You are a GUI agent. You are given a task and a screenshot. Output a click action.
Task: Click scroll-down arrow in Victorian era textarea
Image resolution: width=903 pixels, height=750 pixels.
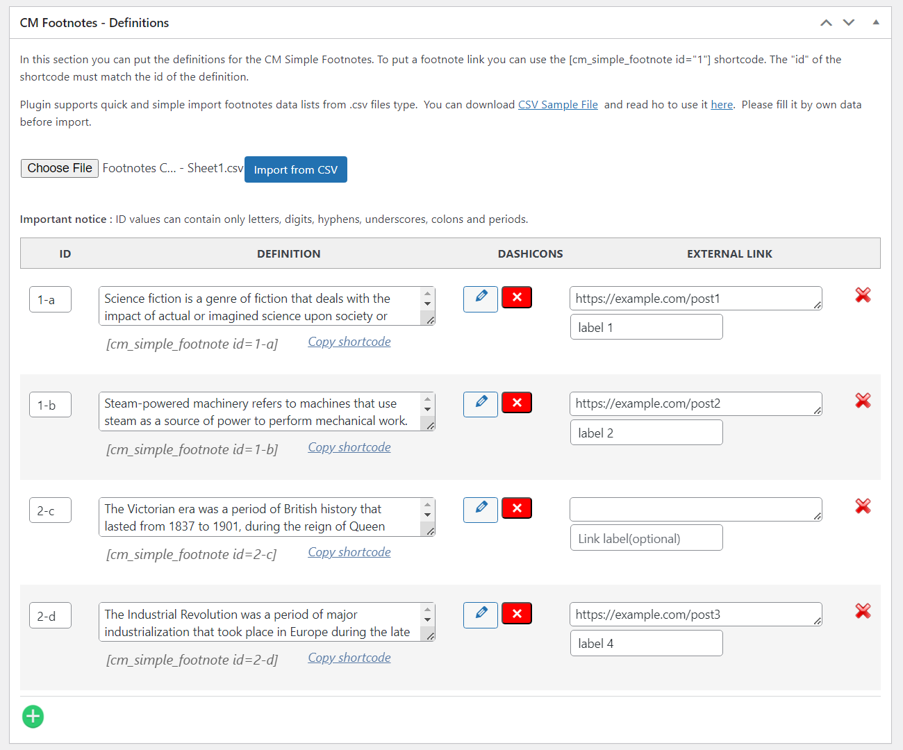[427, 515]
